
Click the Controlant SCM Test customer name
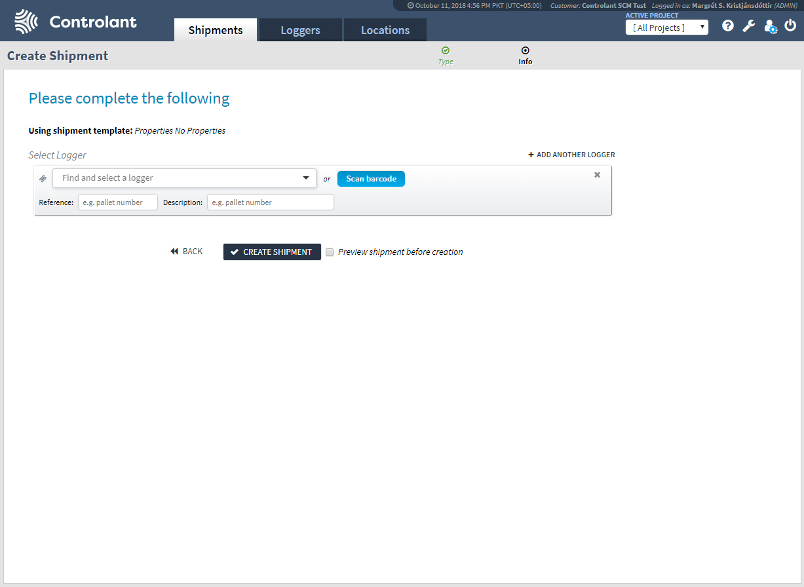(x=614, y=5)
